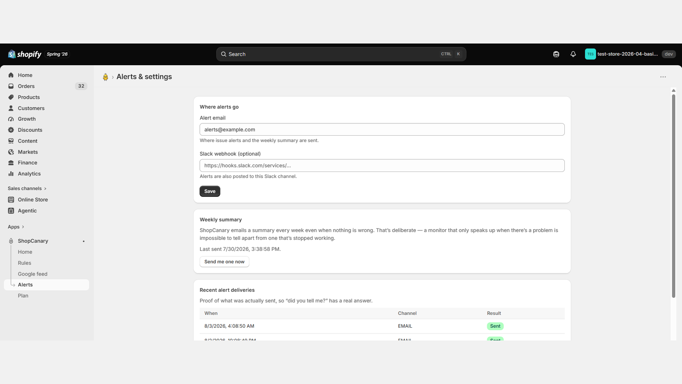This screenshot has width=682, height=384.
Task: Click the scrollbar up arrow
Action: (x=673, y=90)
